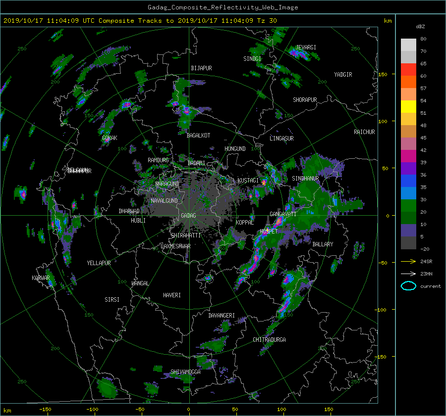Select the purple dBZ swatch below 39
Viewport: 446px width, 416px height.
point(408,169)
